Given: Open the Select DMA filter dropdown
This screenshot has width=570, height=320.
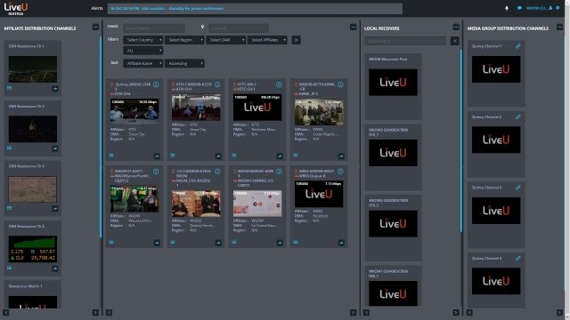Looking at the screenshot, I should pos(225,40).
